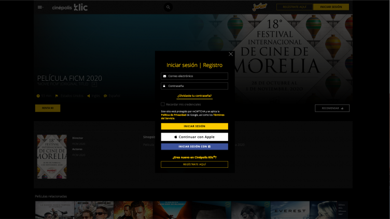
Task: Open the hamburger menu icon
Action: point(40,7)
